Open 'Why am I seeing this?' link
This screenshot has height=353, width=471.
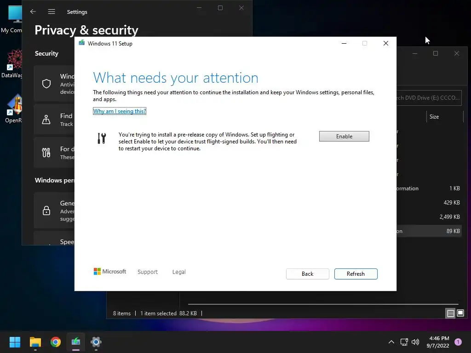click(120, 111)
